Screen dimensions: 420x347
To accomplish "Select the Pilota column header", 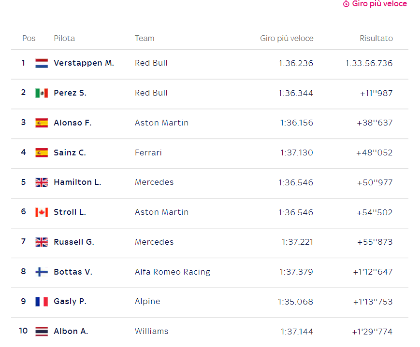I will point(64,39).
